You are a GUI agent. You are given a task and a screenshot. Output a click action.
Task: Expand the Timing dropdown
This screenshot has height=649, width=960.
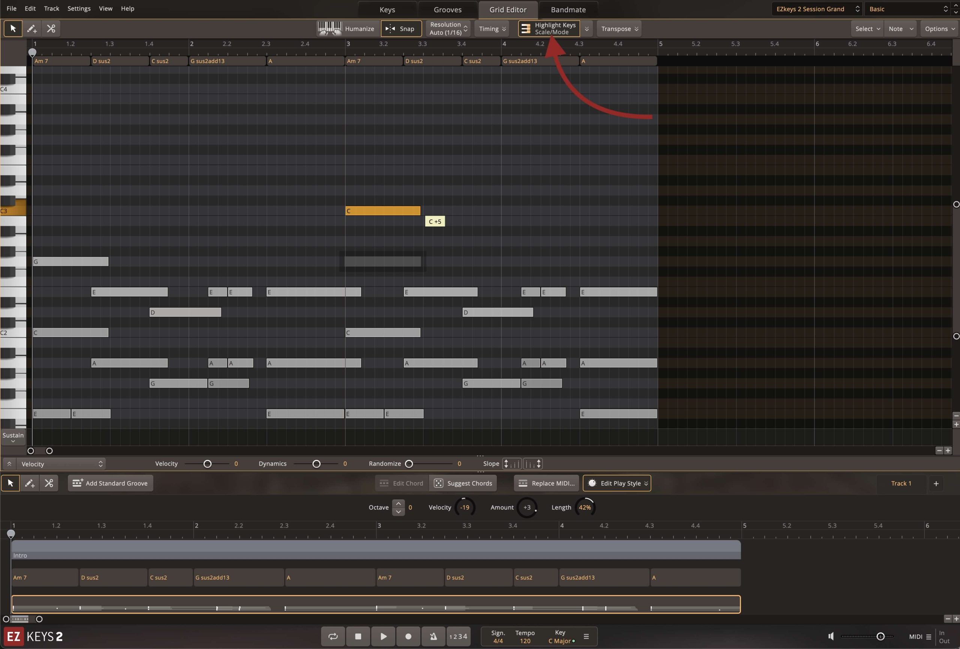pos(492,28)
